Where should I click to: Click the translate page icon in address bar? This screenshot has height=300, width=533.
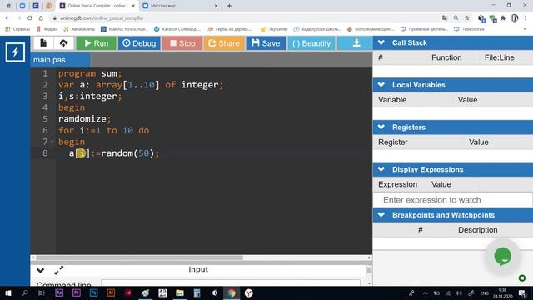click(x=445, y=18)
